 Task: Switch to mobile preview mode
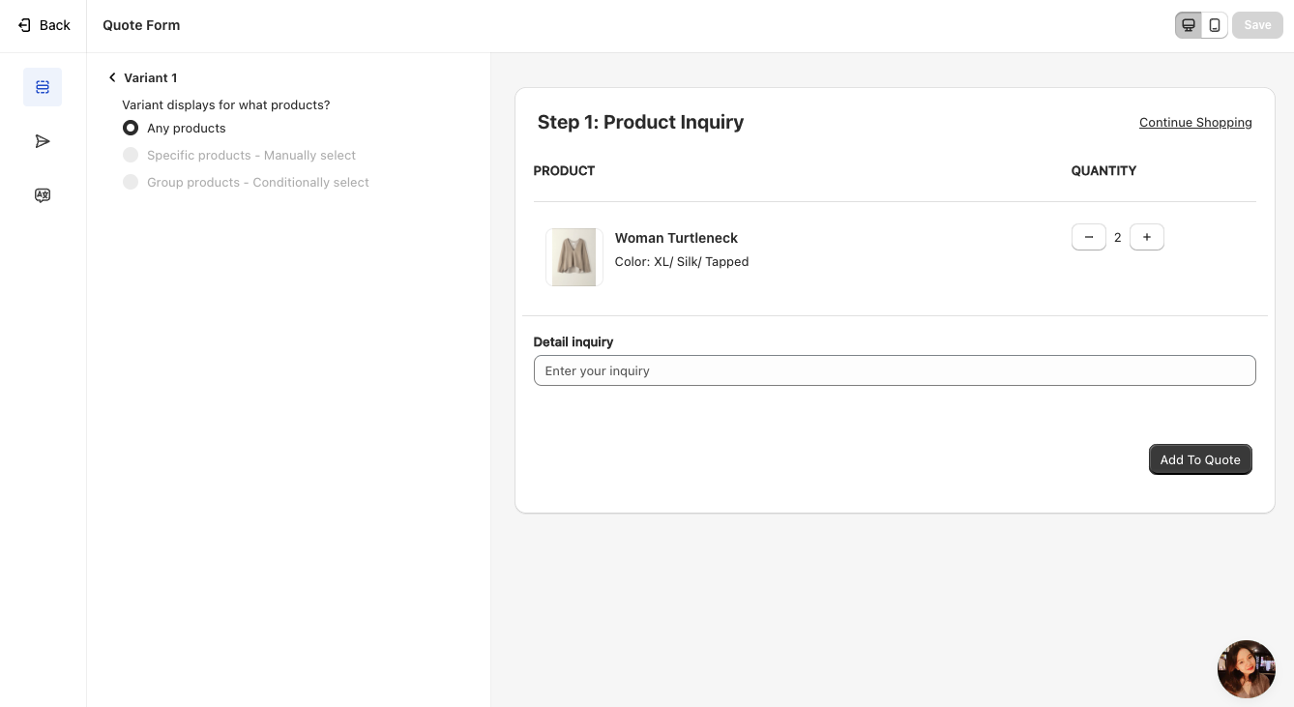click(x=1215, y=25)
